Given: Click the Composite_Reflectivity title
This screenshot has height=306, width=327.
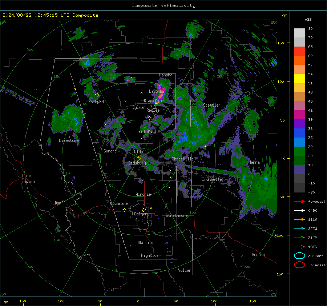Looking at the screenshot, I should pos(163,5).
